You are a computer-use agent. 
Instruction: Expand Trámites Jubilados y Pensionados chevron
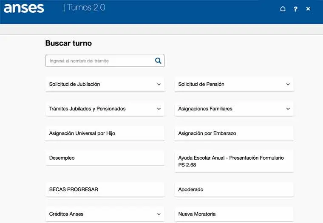point(159,109)
